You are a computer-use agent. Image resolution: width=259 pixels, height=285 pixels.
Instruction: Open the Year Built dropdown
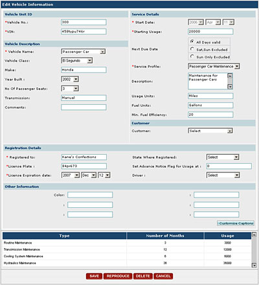point(70,79)
